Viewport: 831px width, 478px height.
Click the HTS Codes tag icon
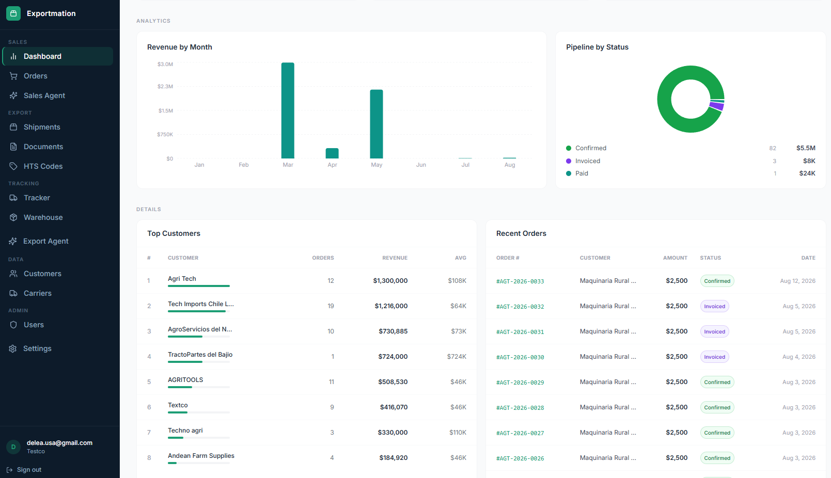13,166
